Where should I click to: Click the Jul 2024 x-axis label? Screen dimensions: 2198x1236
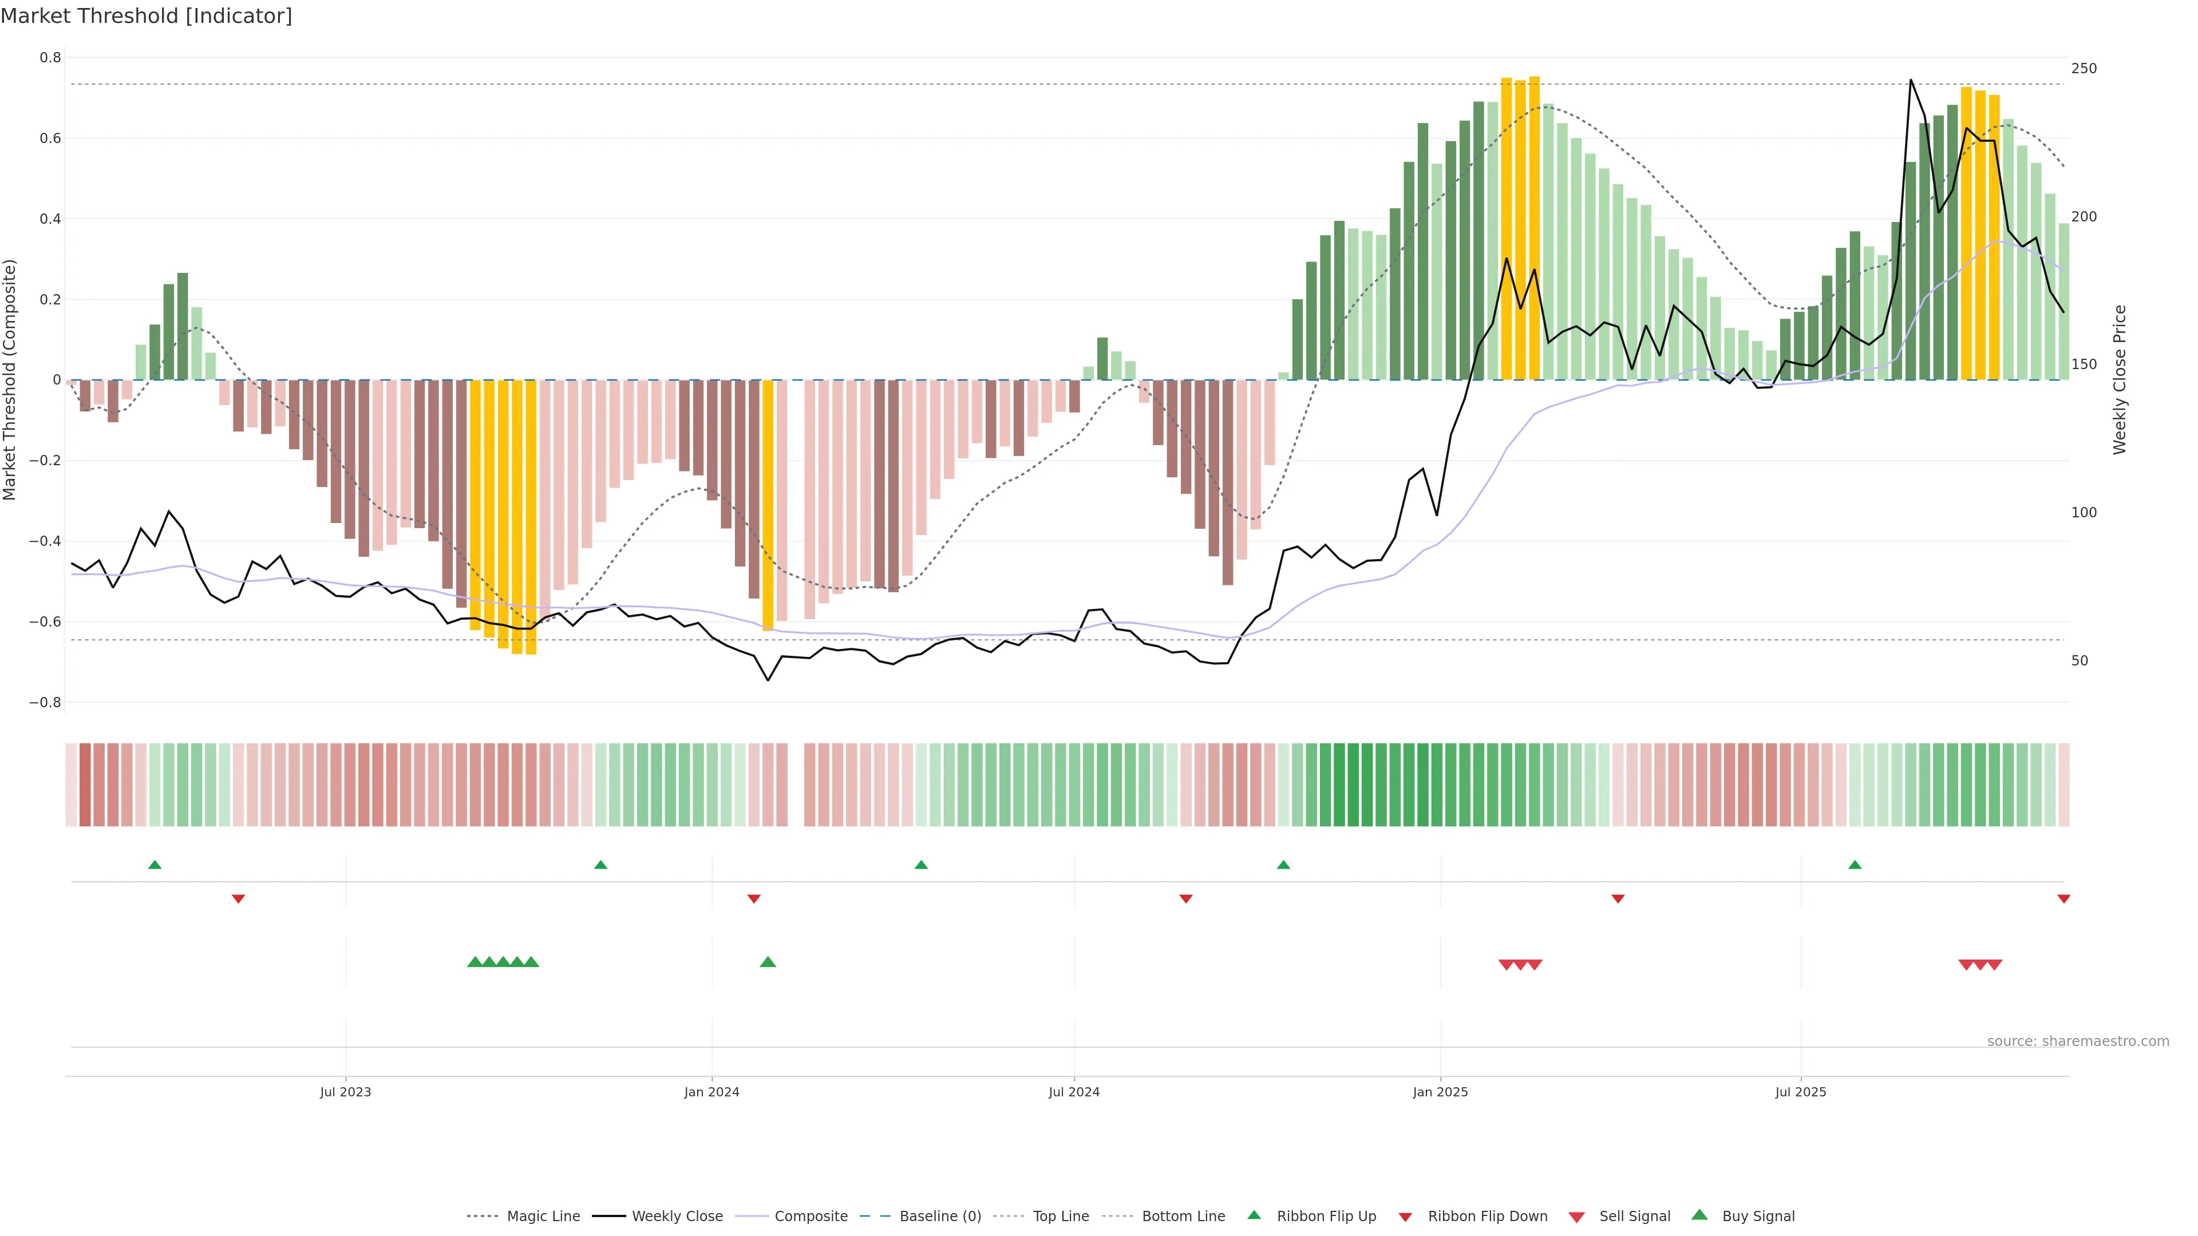pos(1073,1092)
